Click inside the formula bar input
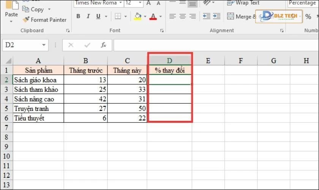The width and height of the screenshot is (319, 190). 213,45
